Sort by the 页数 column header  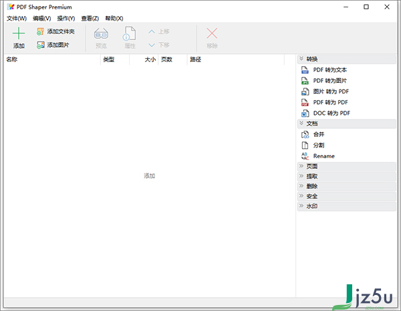pos(172,59)
